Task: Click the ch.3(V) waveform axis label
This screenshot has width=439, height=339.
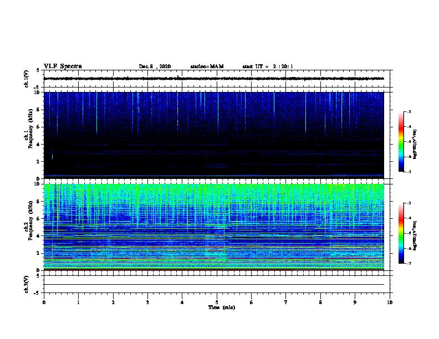Action: (x=26, y=284)
